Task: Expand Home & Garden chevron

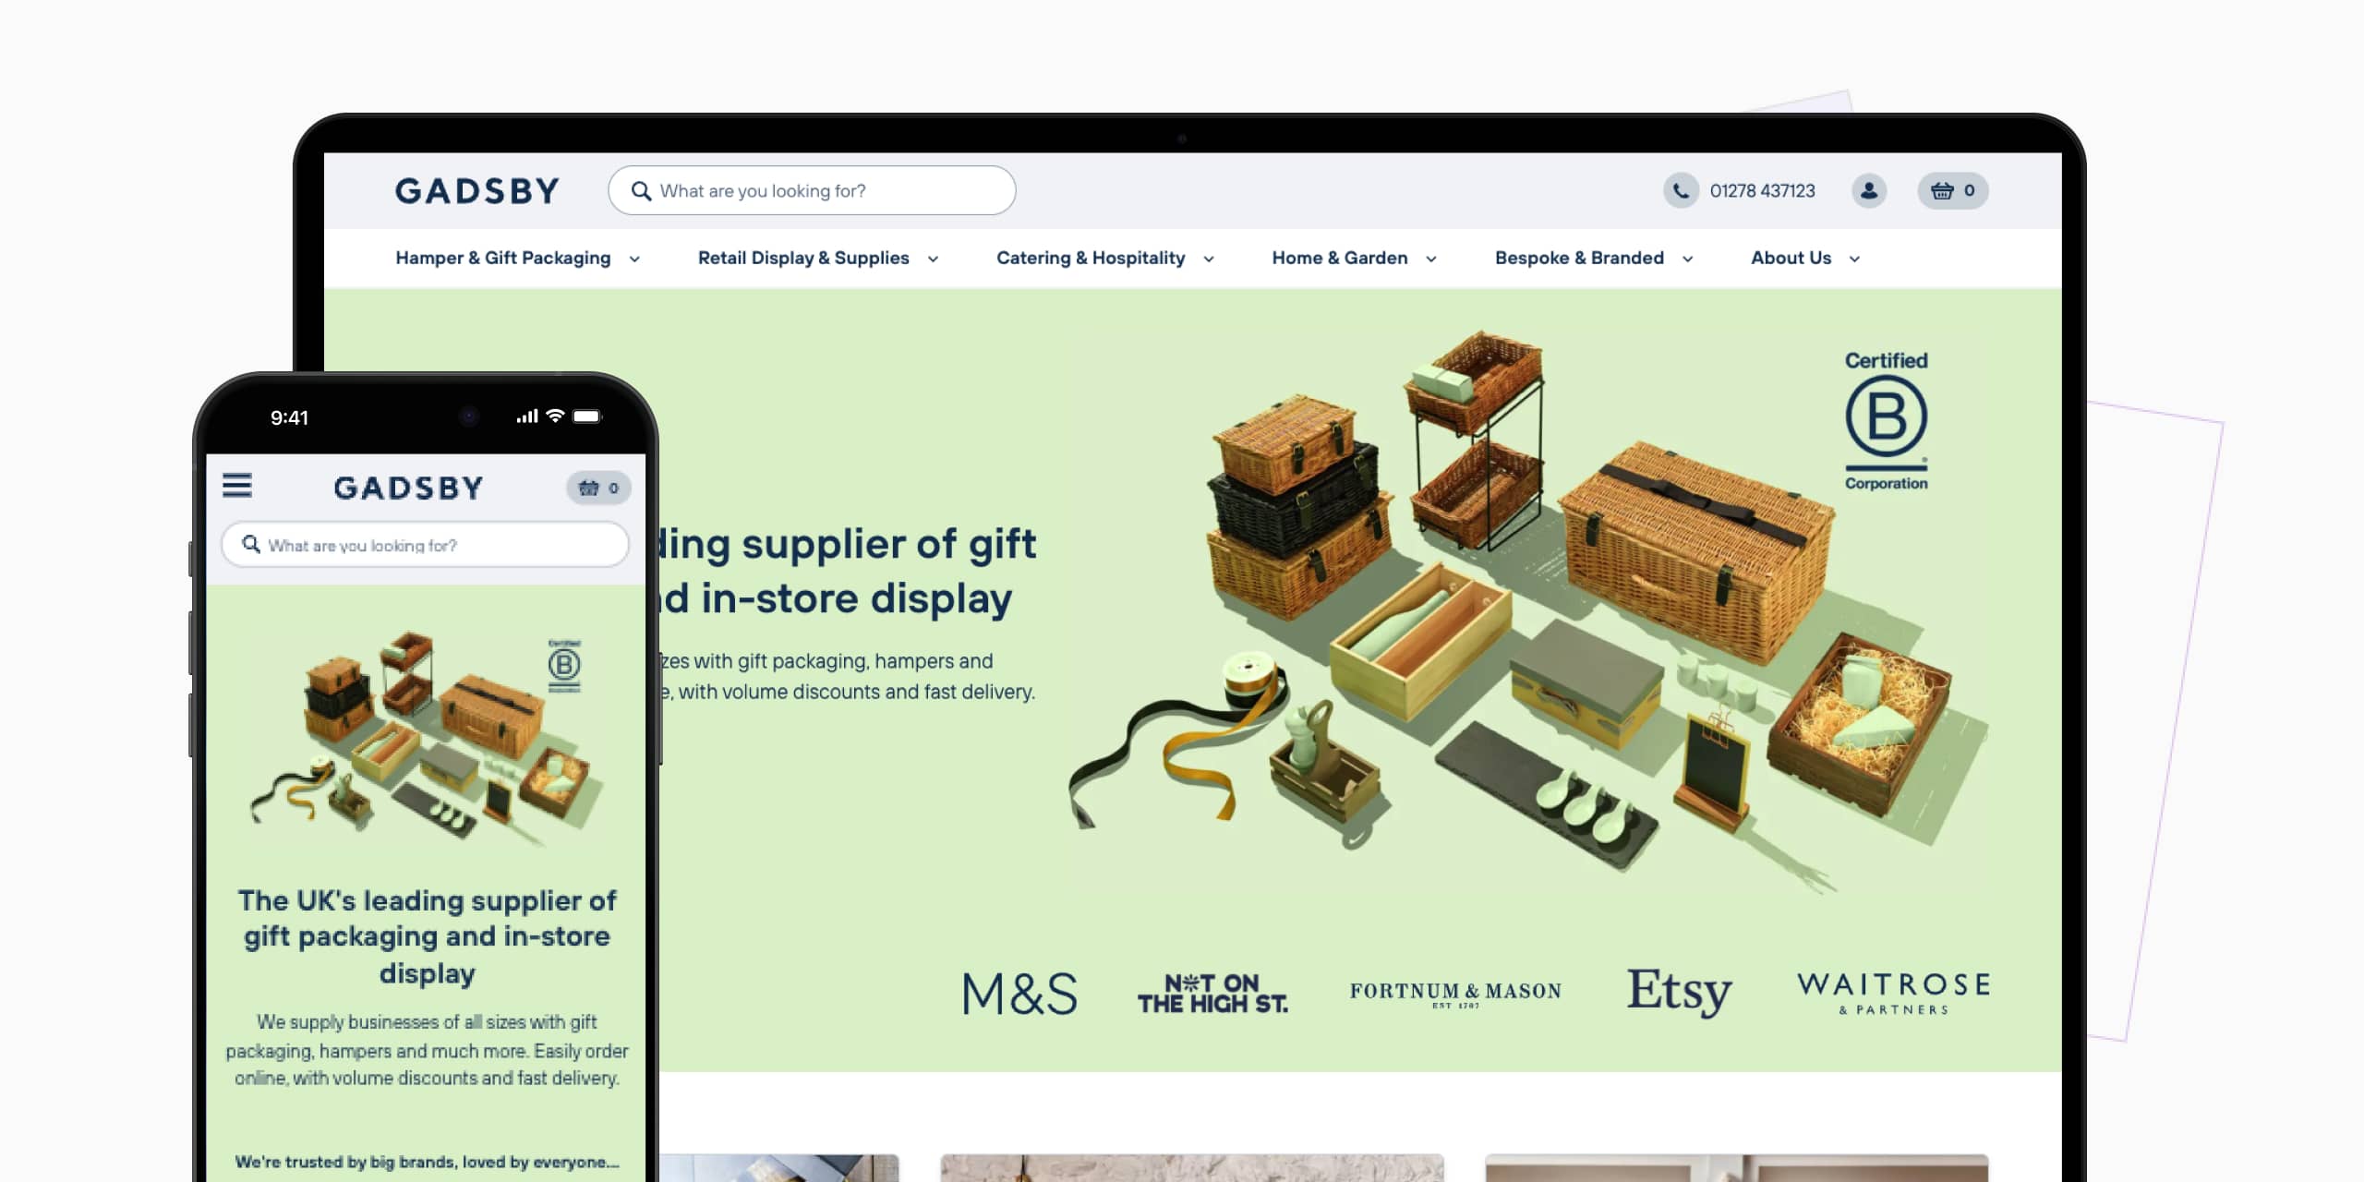Action: coord(1431,259)
